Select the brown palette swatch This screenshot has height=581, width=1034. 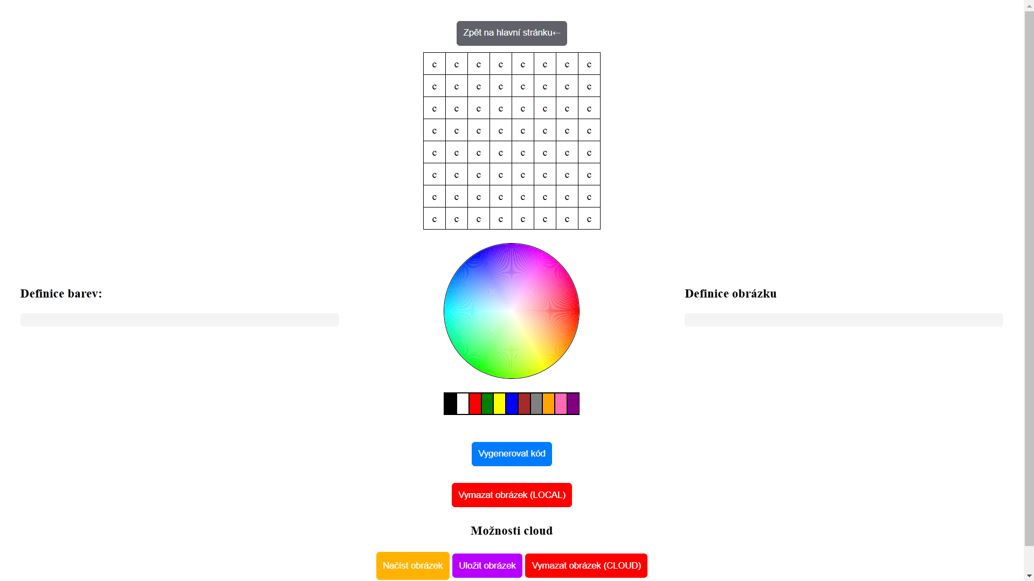[524, 404]
